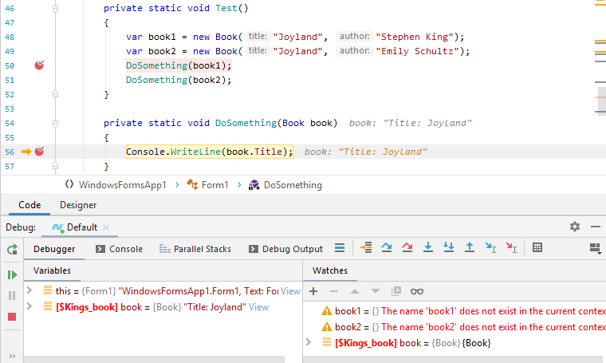Select the Watches panel header
The image size is (606, 363).
pos(330,270)
